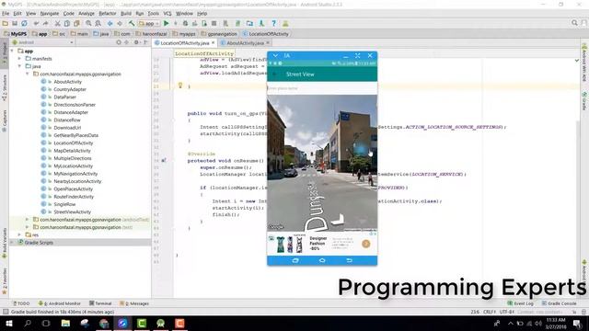Screen dimensions: 589x331
Task: Click the place name search field
Action: point(322,88)
